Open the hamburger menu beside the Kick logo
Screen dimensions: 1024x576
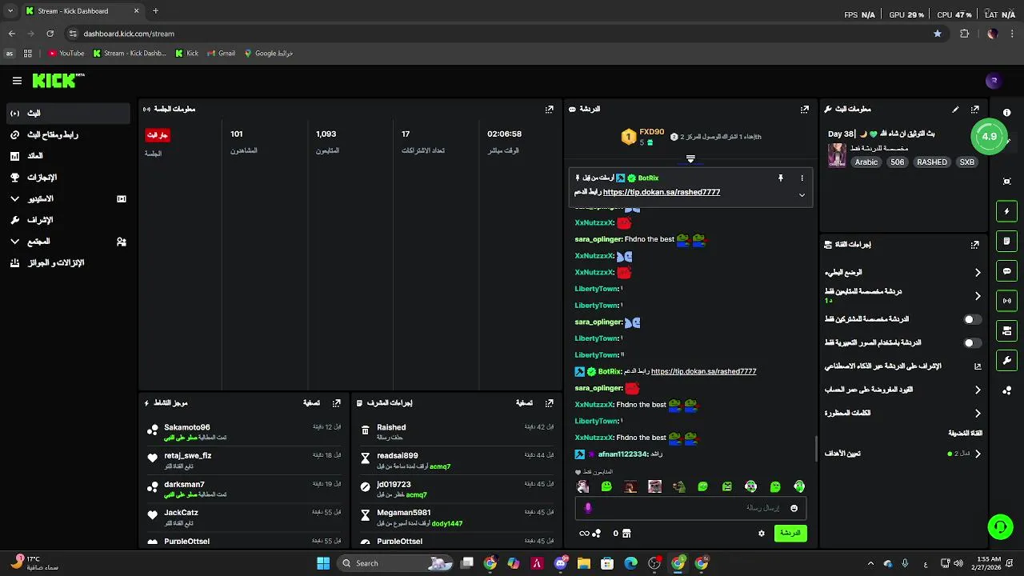(x=17, y=81)
